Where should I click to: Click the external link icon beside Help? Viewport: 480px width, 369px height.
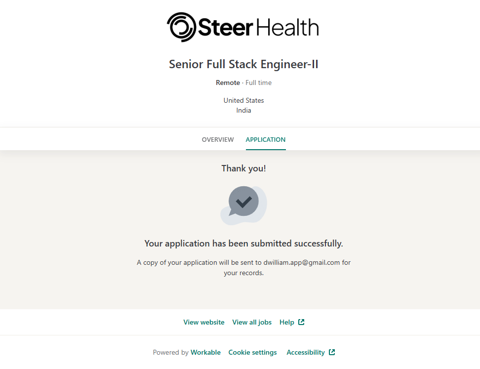[x=301, y=322]
